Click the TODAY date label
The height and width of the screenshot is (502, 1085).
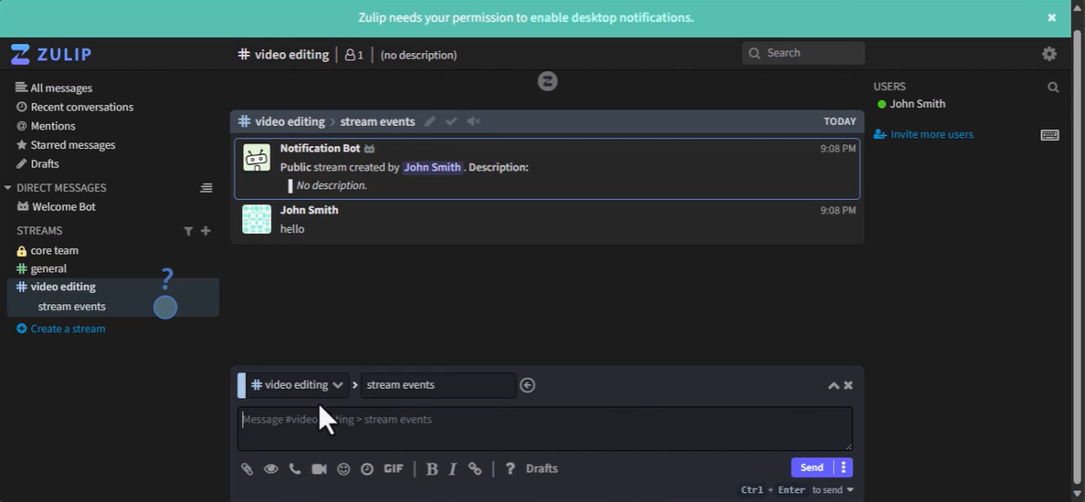tap(839, 121)
